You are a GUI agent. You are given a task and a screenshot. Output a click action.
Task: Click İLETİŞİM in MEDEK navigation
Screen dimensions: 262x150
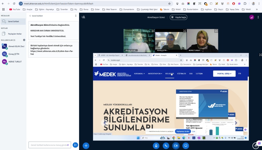click(x=199, y=74)
